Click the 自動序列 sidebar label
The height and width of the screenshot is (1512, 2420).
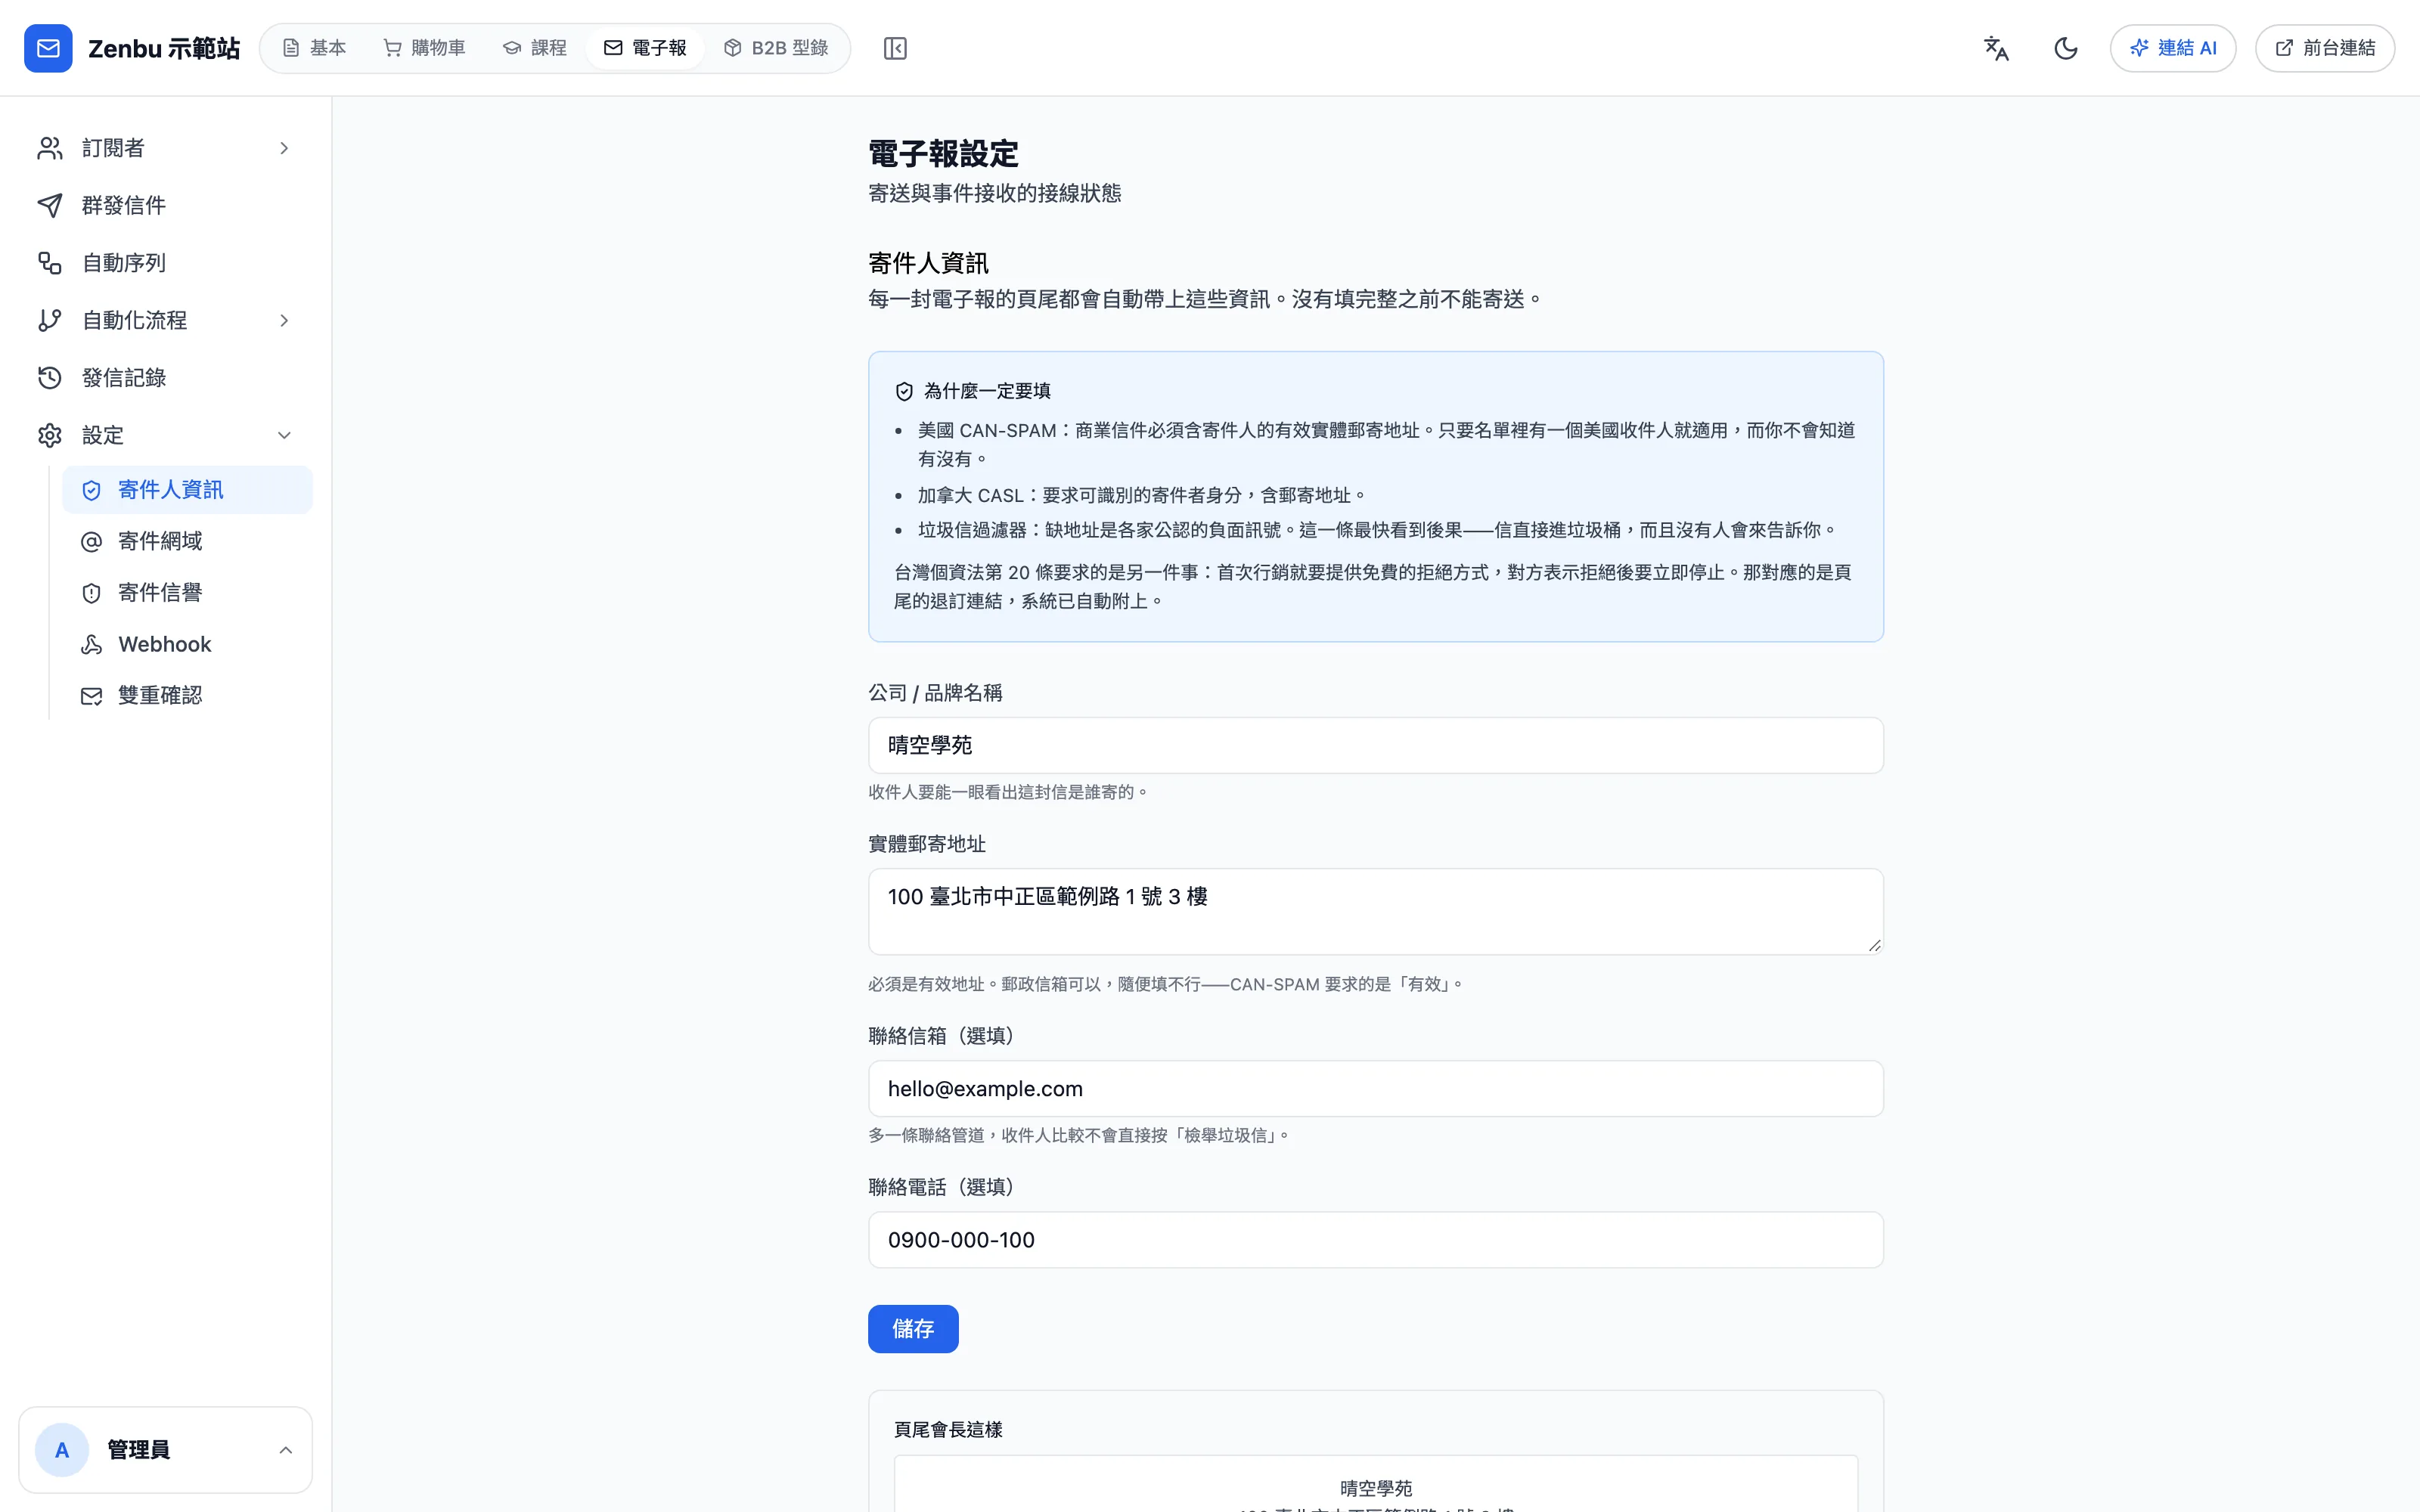[x=124, y=263]
